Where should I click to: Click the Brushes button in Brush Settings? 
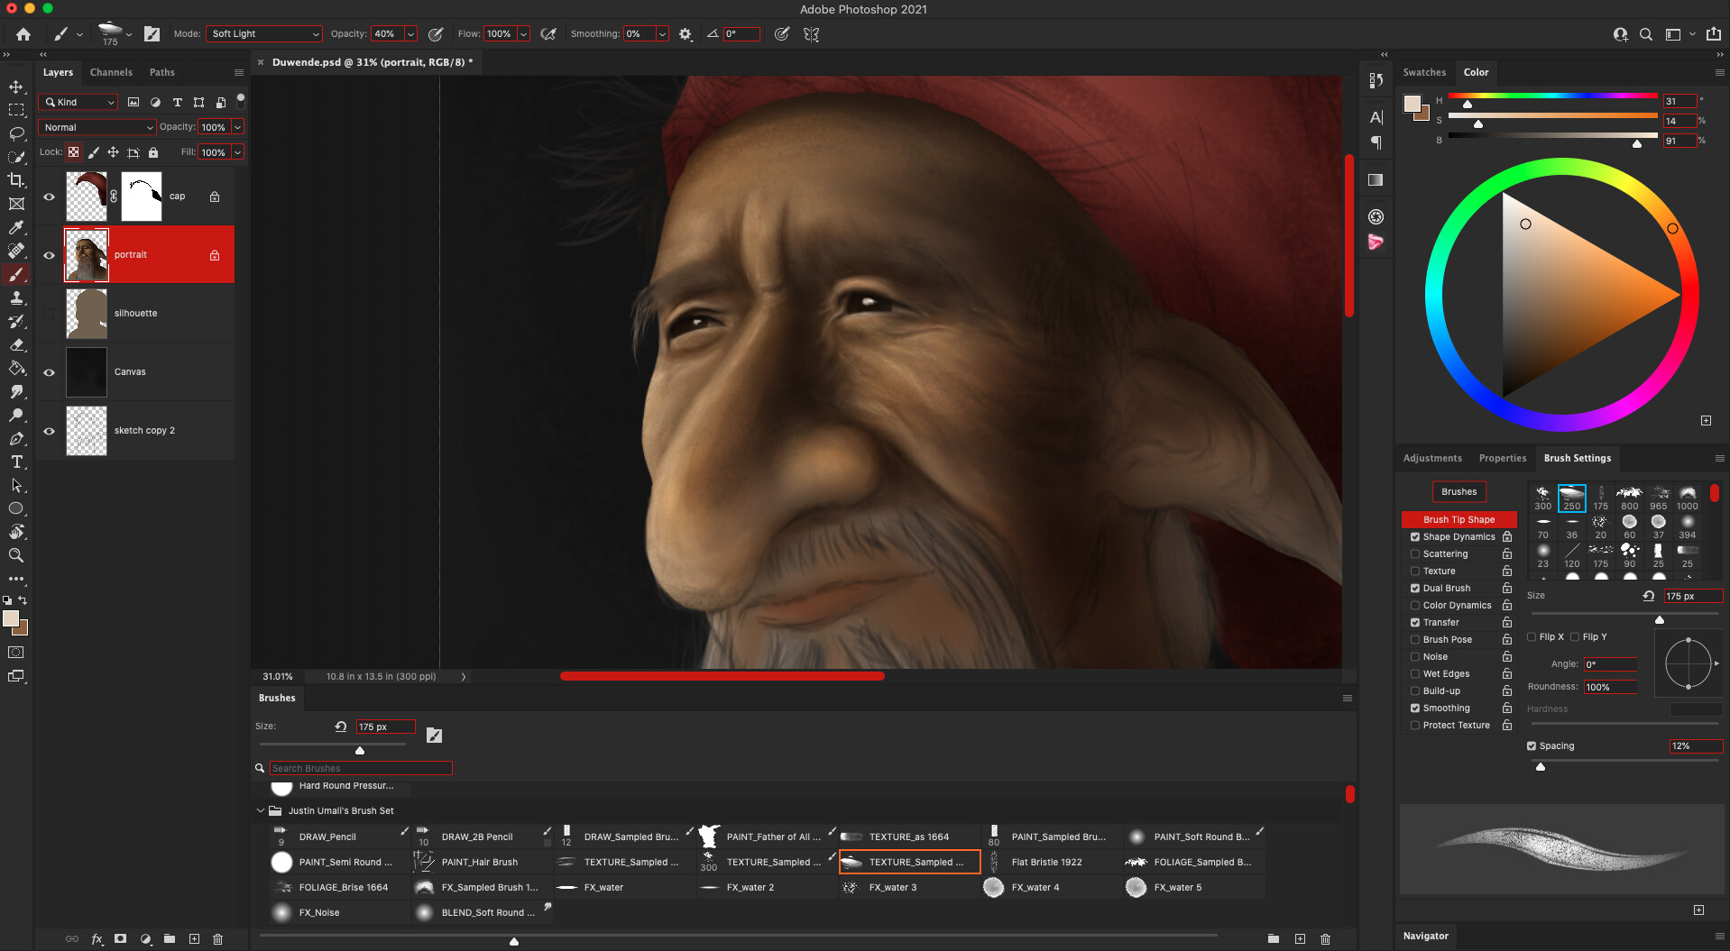point(1459,491)
